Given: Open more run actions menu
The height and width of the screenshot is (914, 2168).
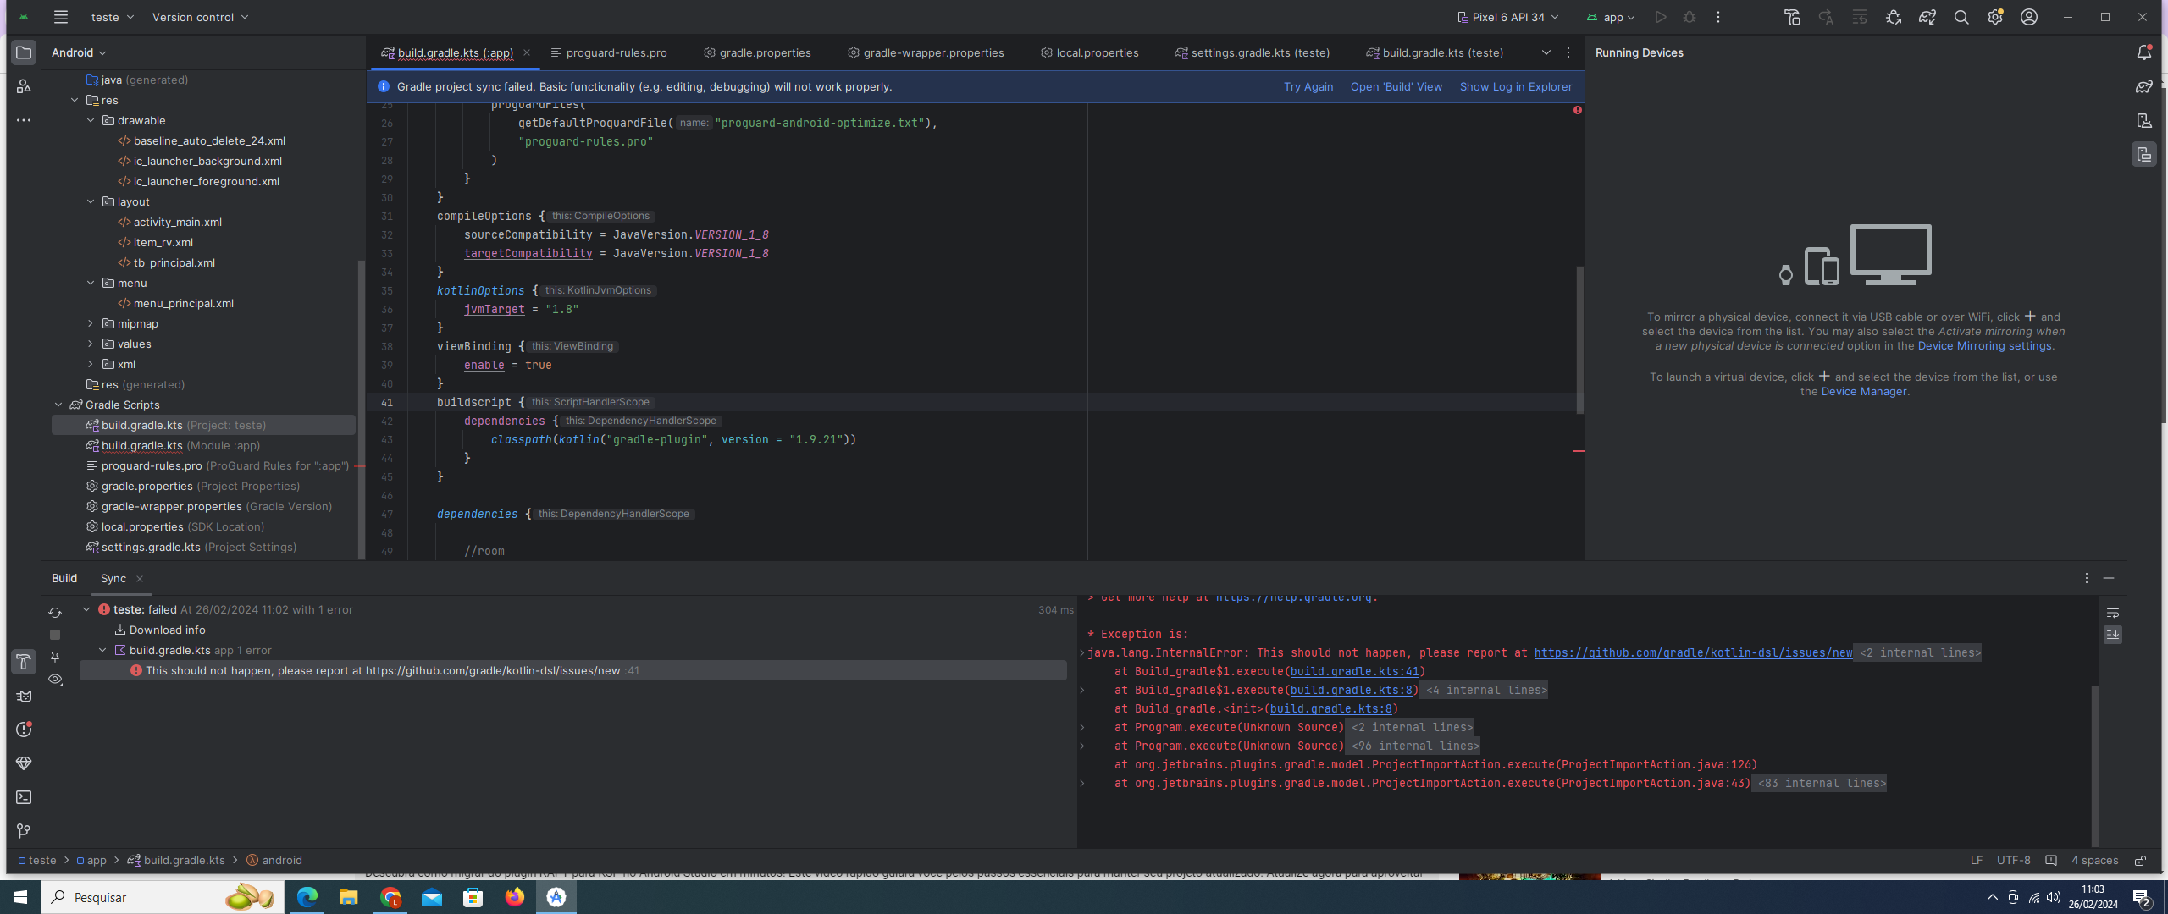Looking at the screenshot, I should (1718, 17).
